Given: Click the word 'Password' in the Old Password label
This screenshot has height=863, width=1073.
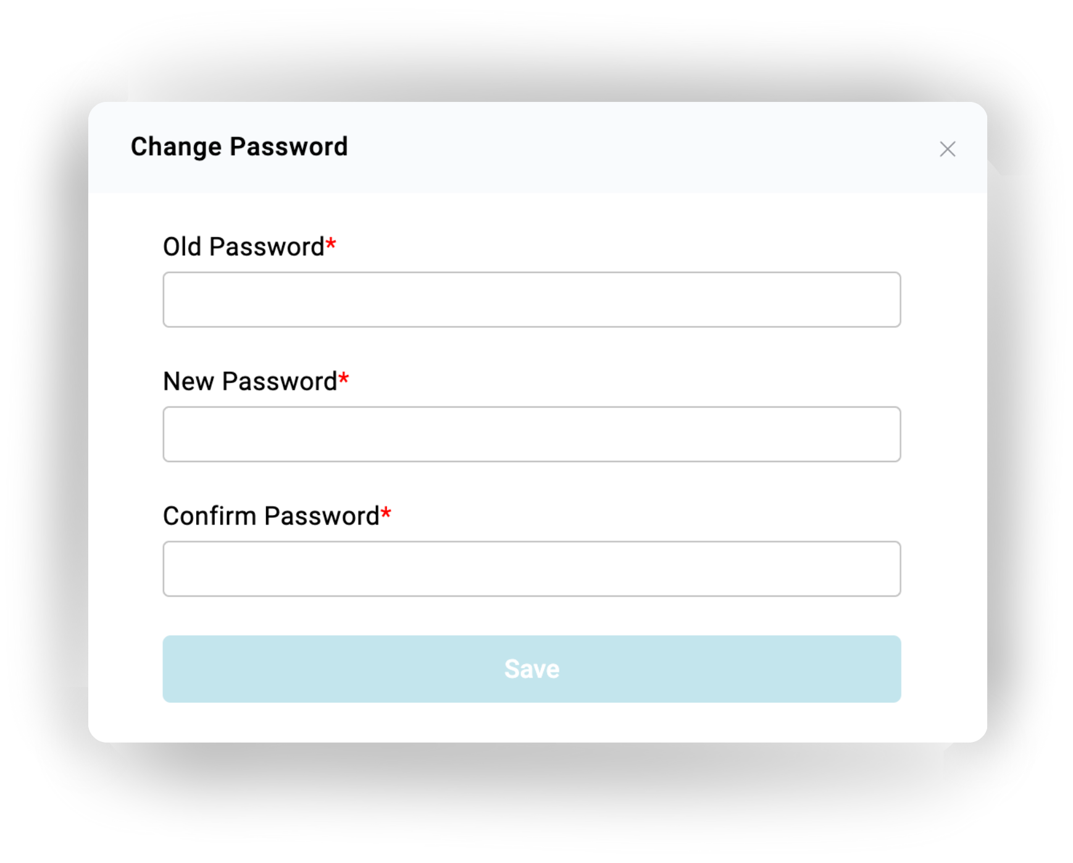Looking at the screenshot, I should [x=267, y=247].
